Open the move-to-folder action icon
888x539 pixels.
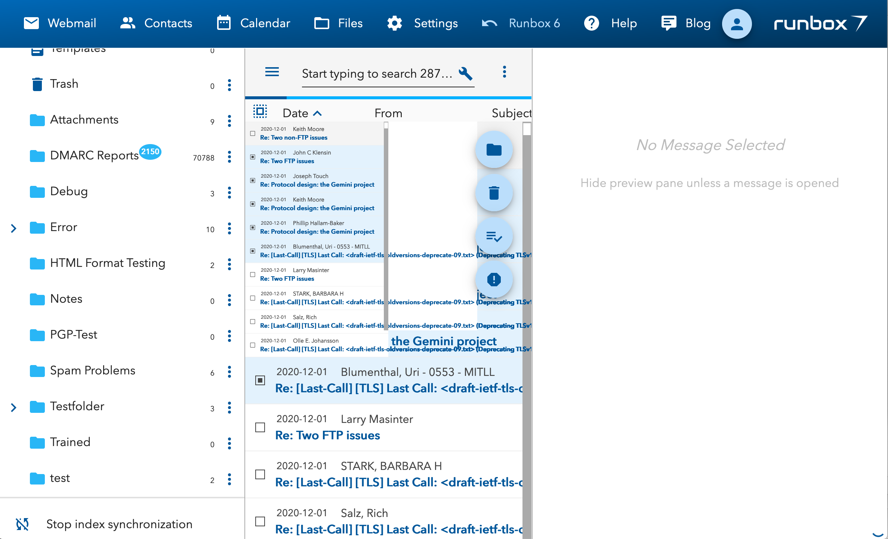494,149
